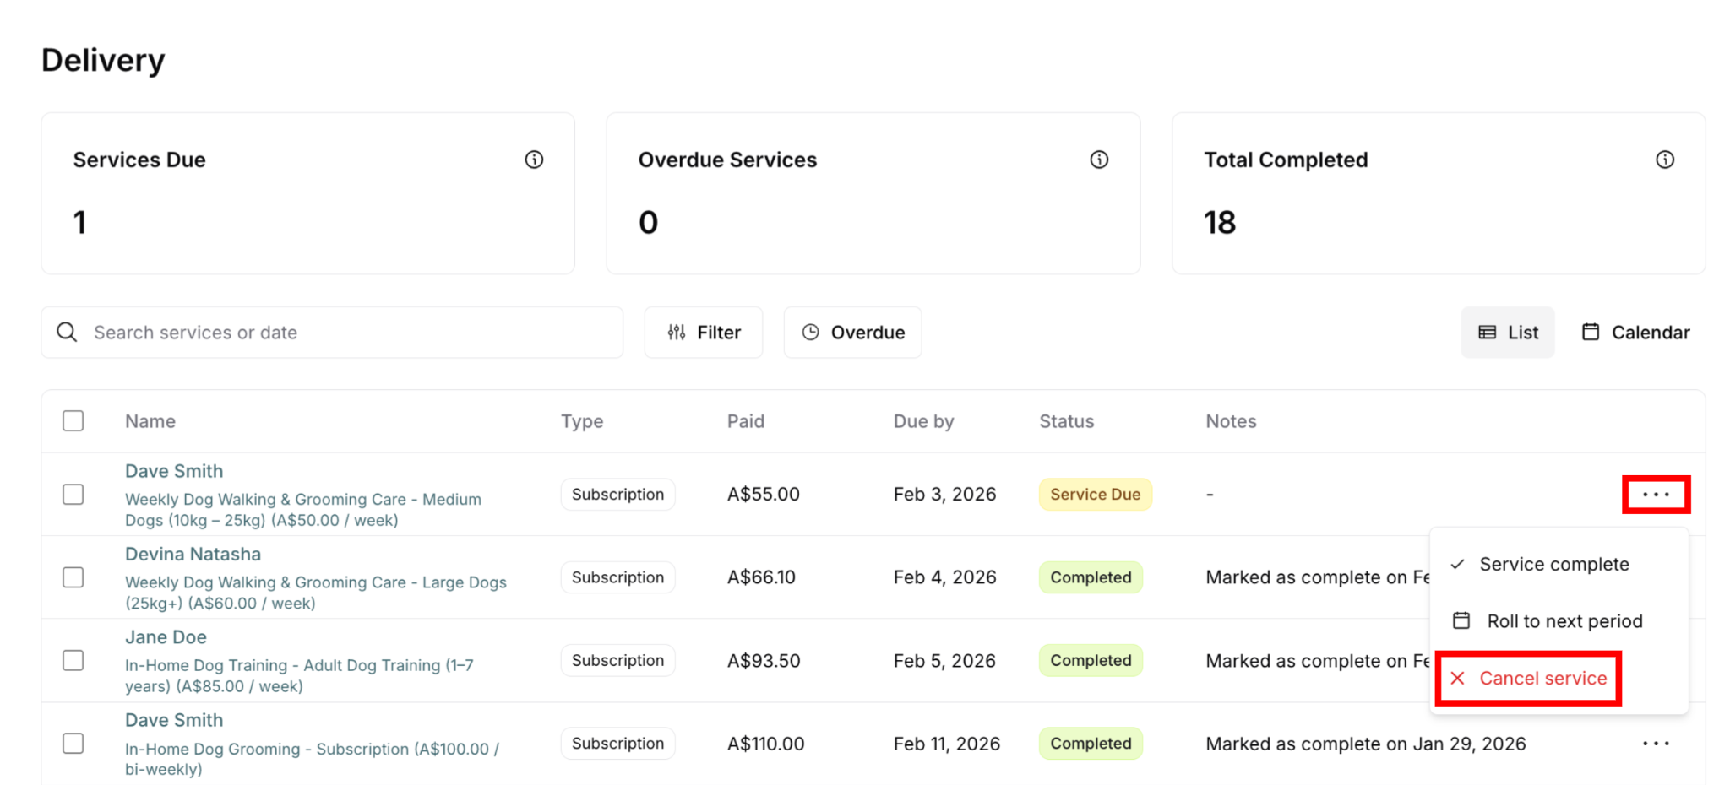The image size is (1730, 785).
Task: Open In-Home Dog Grooming Subscription service link
Action: tap(313, 759)
